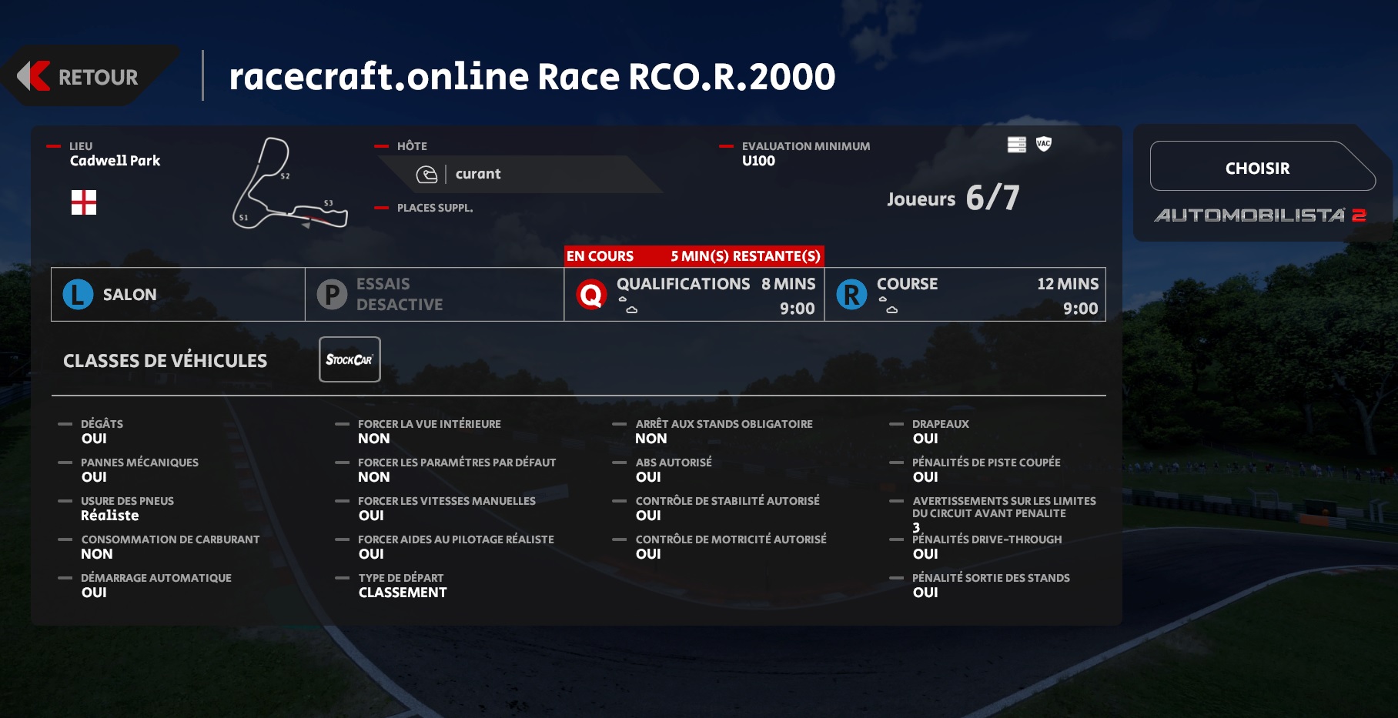The height and width of the screenshot is (718, 1398).
Task: Click the Usure des Pneus Réaliste value
Action: (x=110, y=516)
